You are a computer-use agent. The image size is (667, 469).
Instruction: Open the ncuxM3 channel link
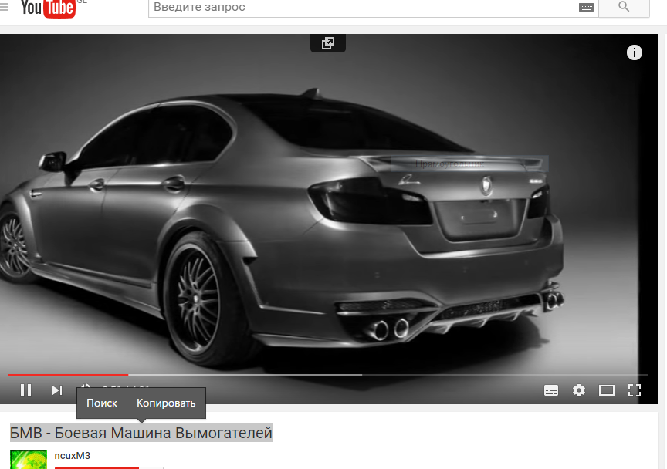click(73, 456)
